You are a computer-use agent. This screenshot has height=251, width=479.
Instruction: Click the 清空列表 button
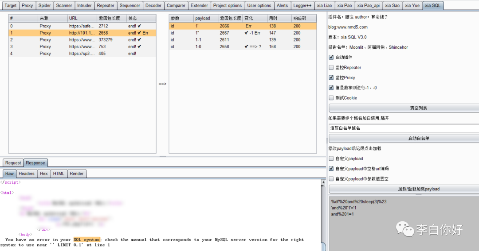pos(404,108)
